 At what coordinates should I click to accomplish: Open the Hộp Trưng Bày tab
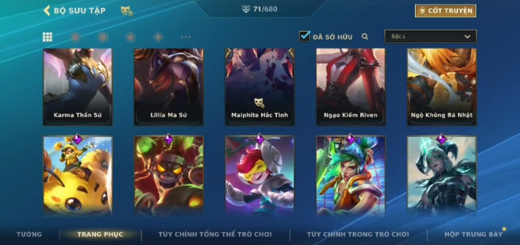pyautogui.click(x=473, y=234)
